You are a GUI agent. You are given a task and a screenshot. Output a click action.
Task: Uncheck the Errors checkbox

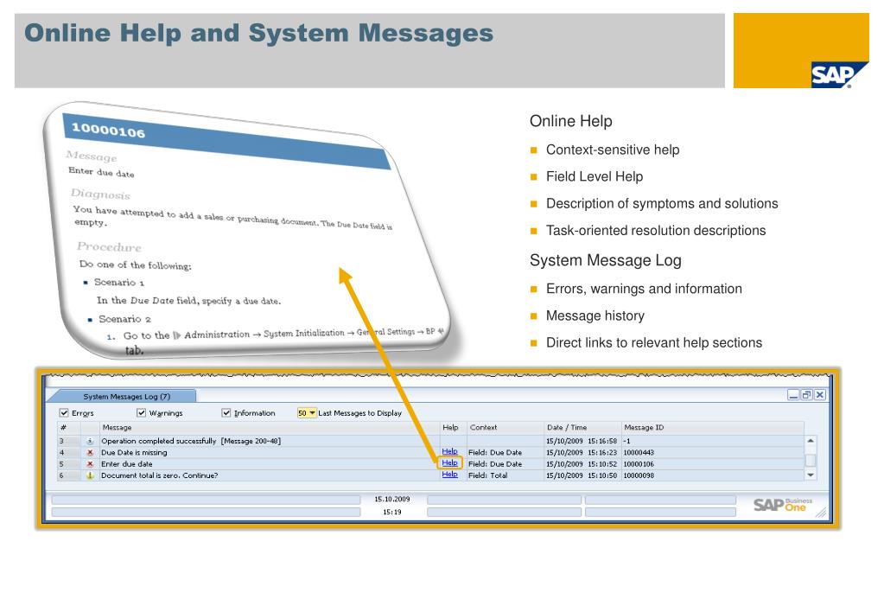64,413
